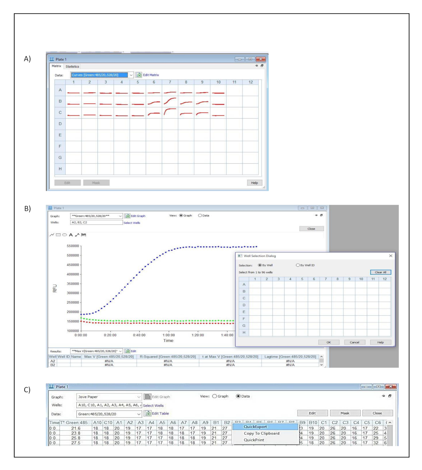Click the Close button in panel B graph window
The width and height of the screenshot is (422, 470).
[x=311, y=229]
